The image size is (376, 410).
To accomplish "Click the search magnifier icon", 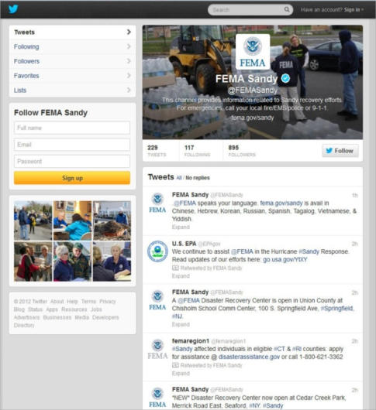I will 287,10.
